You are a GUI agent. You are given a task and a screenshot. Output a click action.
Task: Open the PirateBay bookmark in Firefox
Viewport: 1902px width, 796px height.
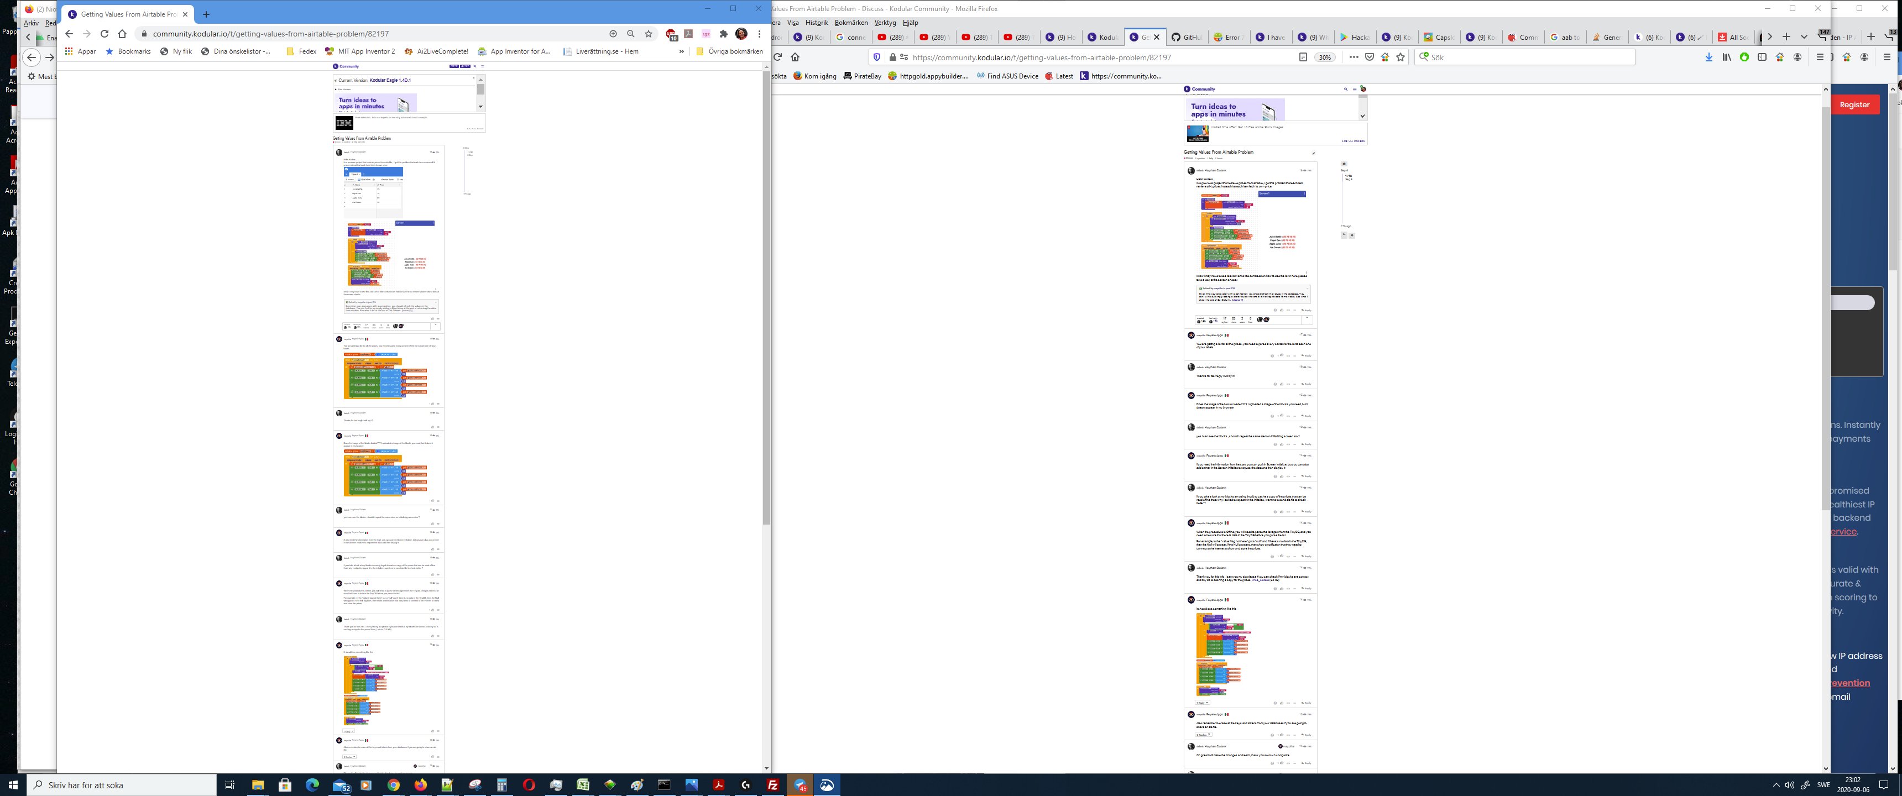pyautogui.click(x=863, y=76)
